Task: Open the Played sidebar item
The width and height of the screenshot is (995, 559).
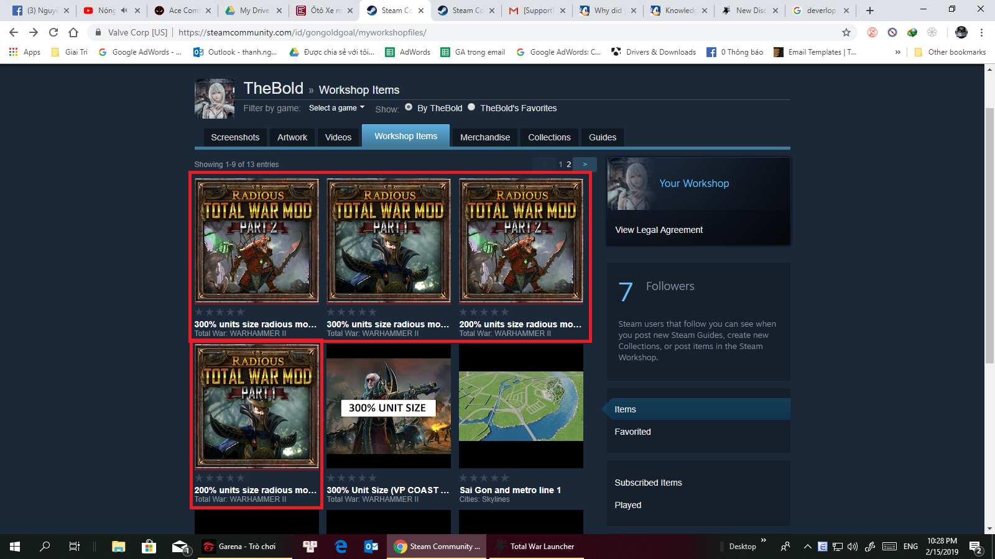Action: [628, 505]
